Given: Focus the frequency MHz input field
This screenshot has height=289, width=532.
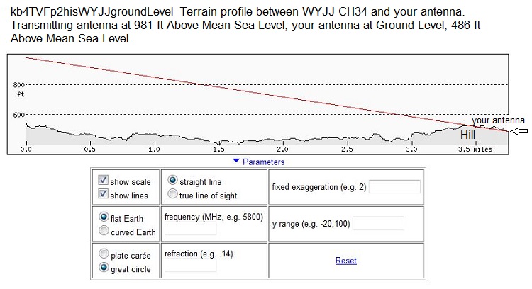Looking at the screenshot, I should [x=190, y=228].
